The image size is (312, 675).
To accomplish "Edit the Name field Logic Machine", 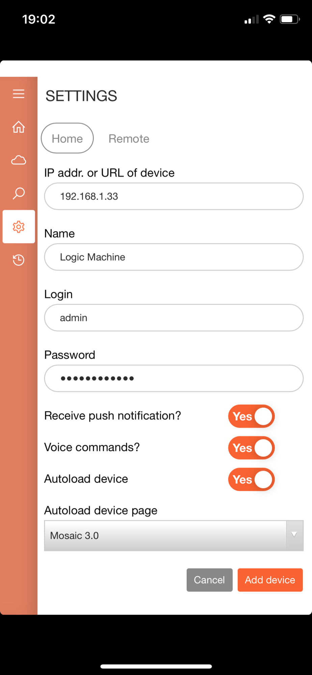I will pyautogui.click(x=174, y=257).
